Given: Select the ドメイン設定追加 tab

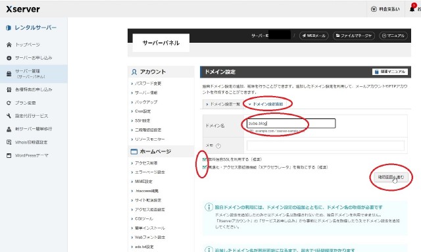Looking at the screenshot, I should pyautogui.click(x=266, y=104).
